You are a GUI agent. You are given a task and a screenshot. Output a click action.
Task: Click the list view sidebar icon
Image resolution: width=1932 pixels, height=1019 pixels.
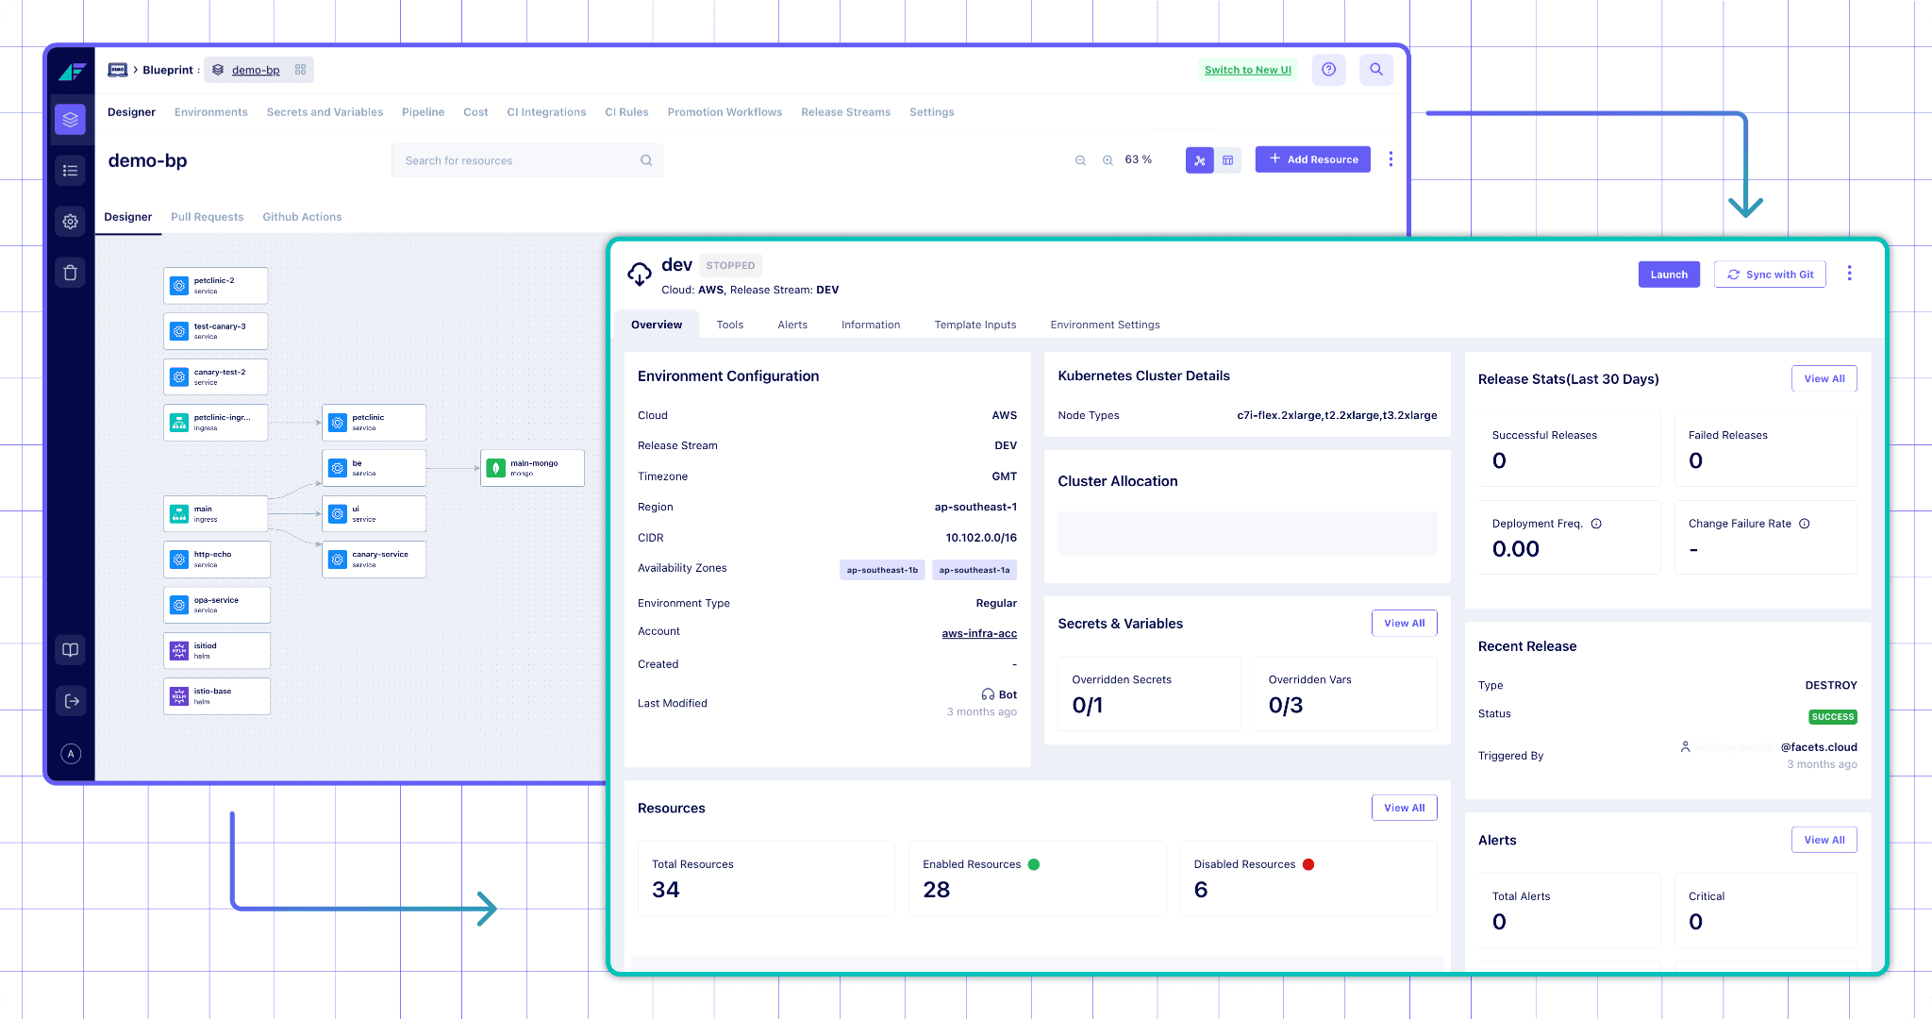[71, 171]
